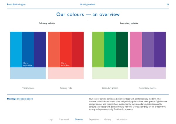176x124 pixels.
Task: Select the deep purple swatch
Action: coord(160,50)
